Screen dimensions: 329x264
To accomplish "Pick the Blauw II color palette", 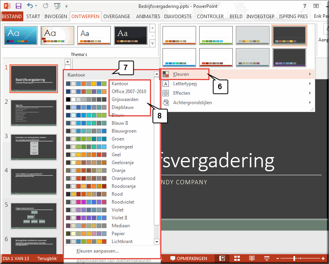I will tap(109, 123).
